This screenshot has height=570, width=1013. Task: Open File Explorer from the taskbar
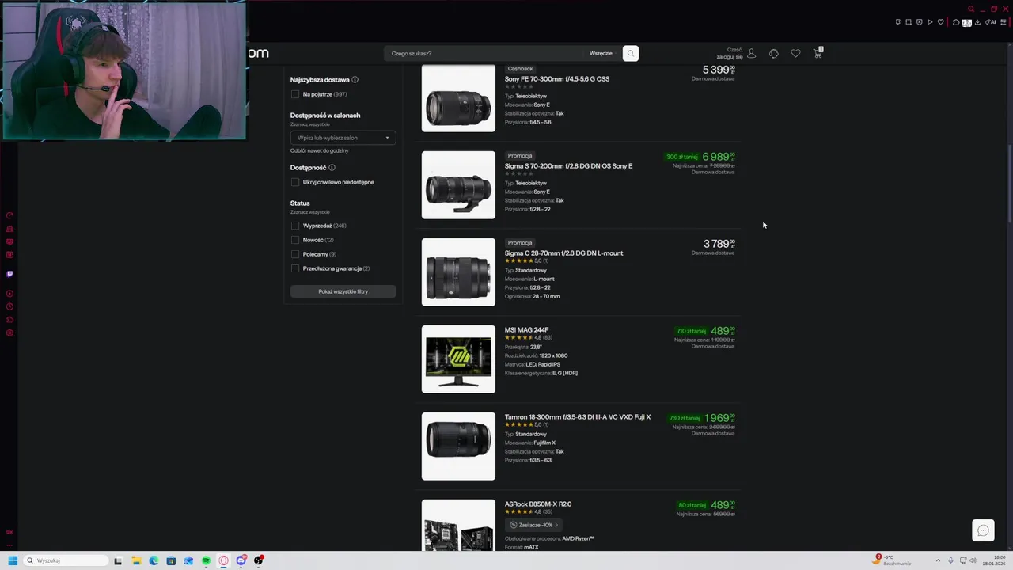click(x=136, y=560)
